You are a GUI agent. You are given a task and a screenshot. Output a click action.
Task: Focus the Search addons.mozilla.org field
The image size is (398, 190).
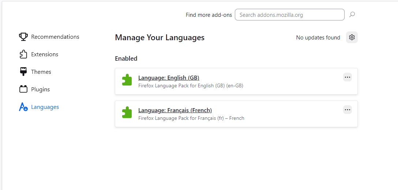(x=289, y=15)
